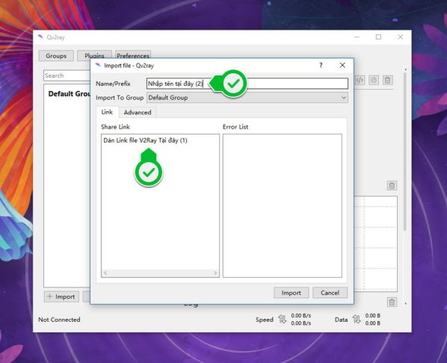Viewport: 447px width, 363px height.
Task: Click the trash icon above the speed graph
Action: (392, 185)
